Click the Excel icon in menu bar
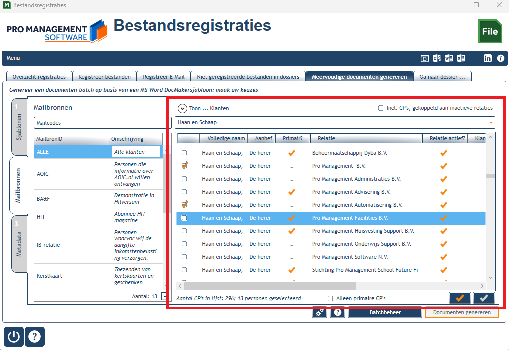 click(x=461, y=58)
